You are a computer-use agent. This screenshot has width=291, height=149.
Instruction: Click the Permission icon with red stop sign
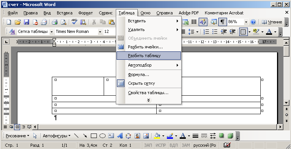(35, 22)
